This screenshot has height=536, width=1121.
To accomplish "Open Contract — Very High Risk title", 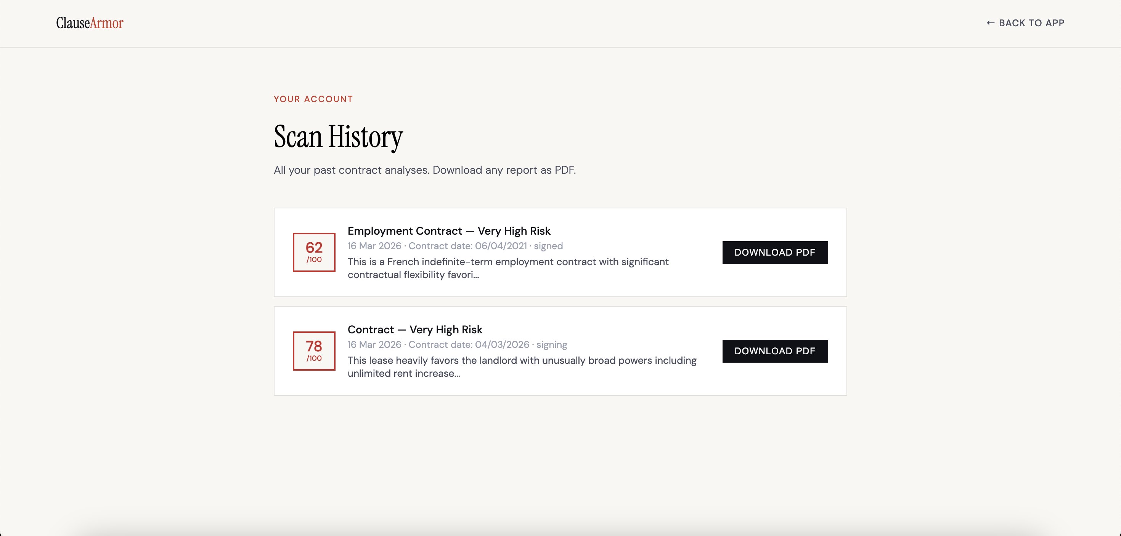I will point(415,330).
